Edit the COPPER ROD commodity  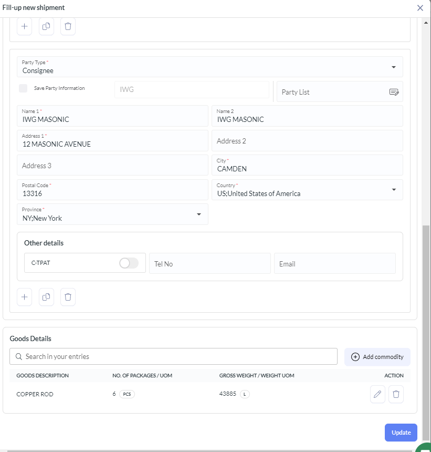pos(377,394)
